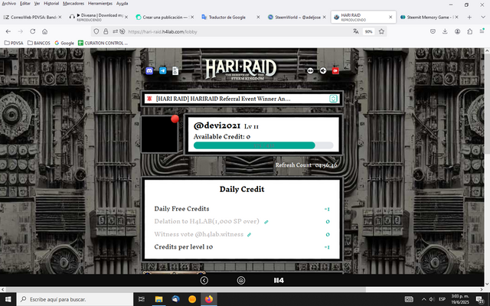Switch to the Diveana Download tab
Screen dimensions: 490x306
pos(99,17)
